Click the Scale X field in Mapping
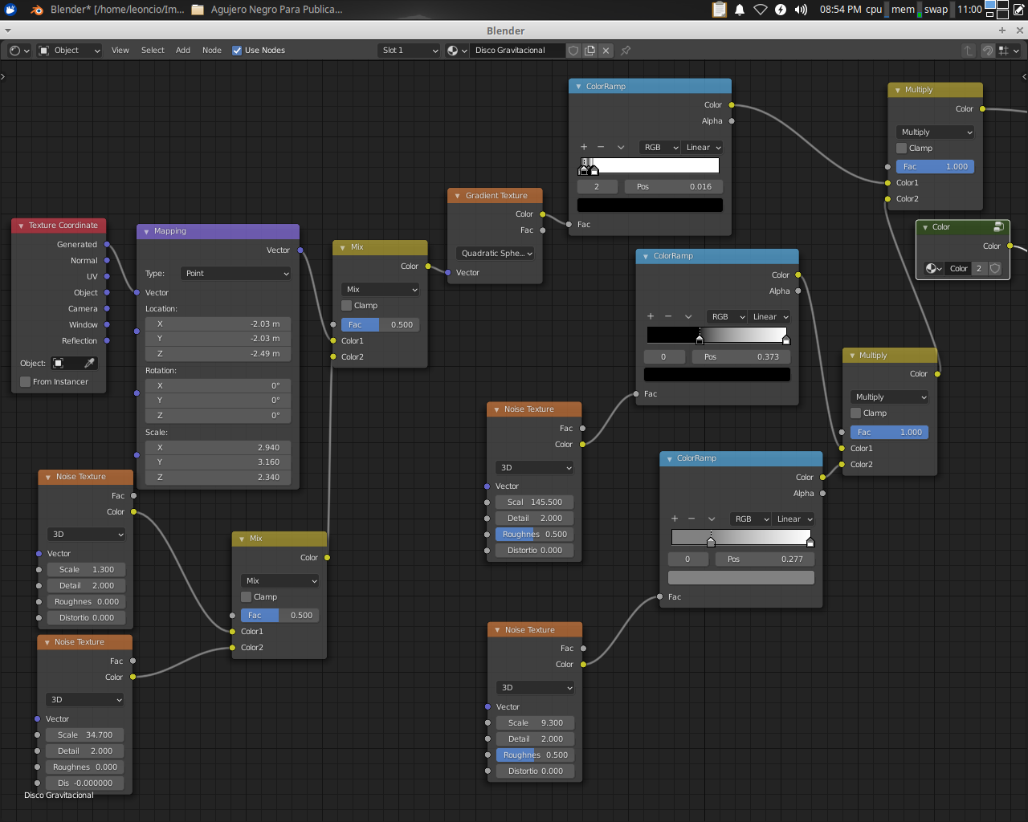The width and height of the screenshot is (1028, 822). tap(218, 448)
